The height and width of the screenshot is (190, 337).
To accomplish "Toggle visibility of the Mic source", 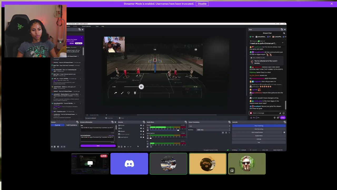I will coord(141,128).
